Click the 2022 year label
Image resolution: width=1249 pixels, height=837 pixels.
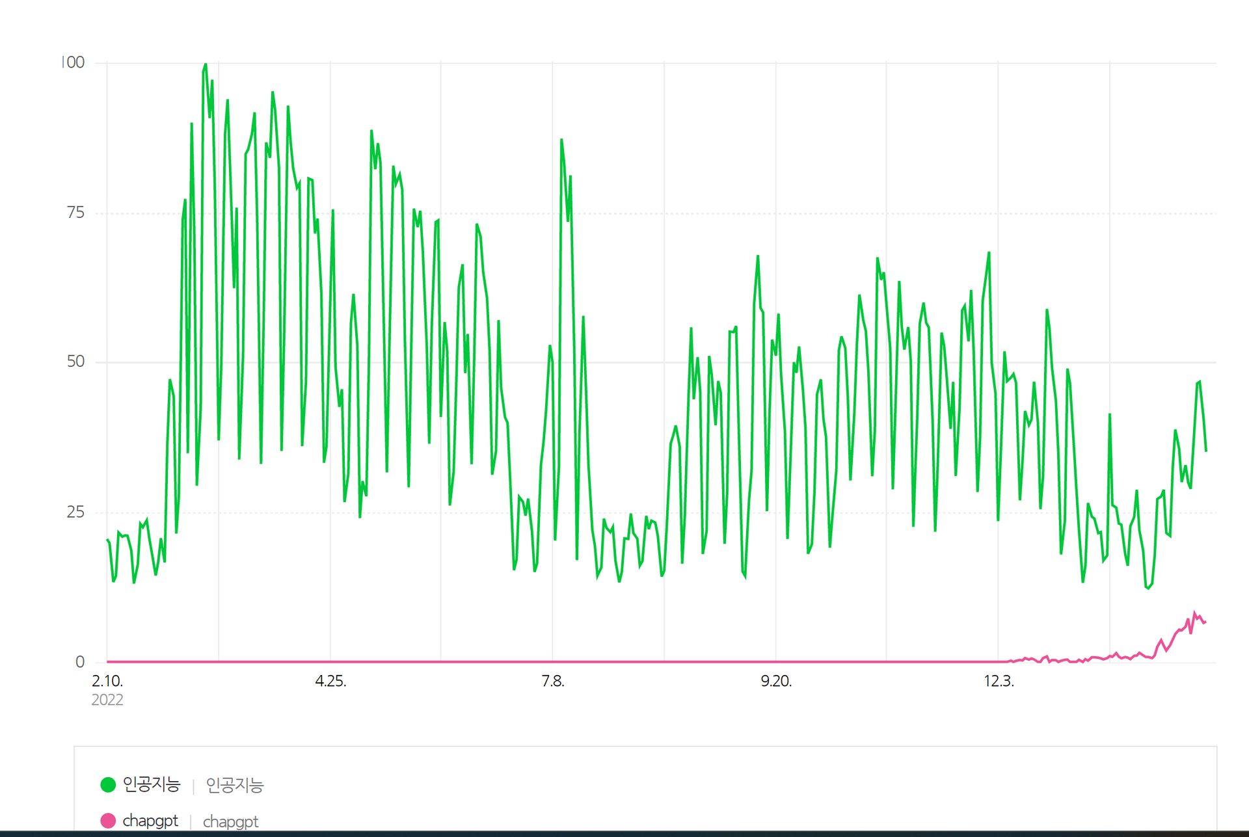(107, 700)
